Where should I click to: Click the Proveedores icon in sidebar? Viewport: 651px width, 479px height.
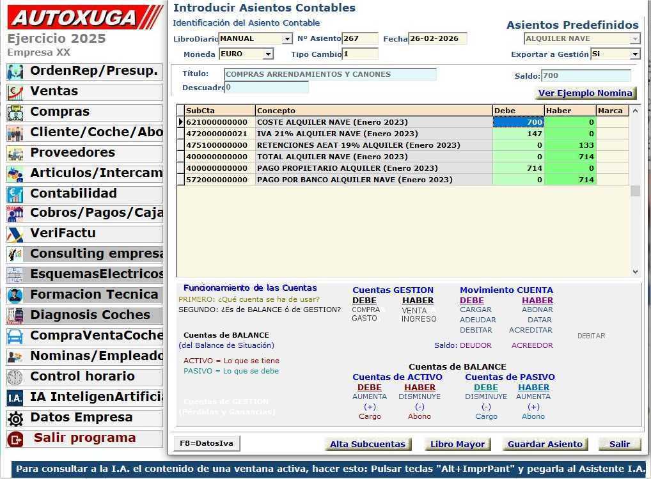15,153
